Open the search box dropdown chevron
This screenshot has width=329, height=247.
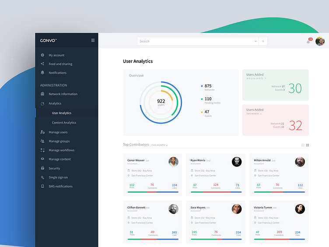click(x=255, y=41)
